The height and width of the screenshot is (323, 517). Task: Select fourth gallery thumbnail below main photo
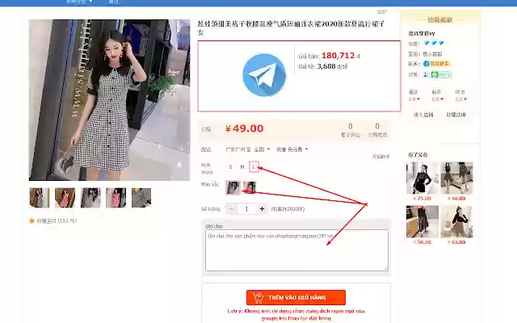pyautogui.click(x=116, y=198)
